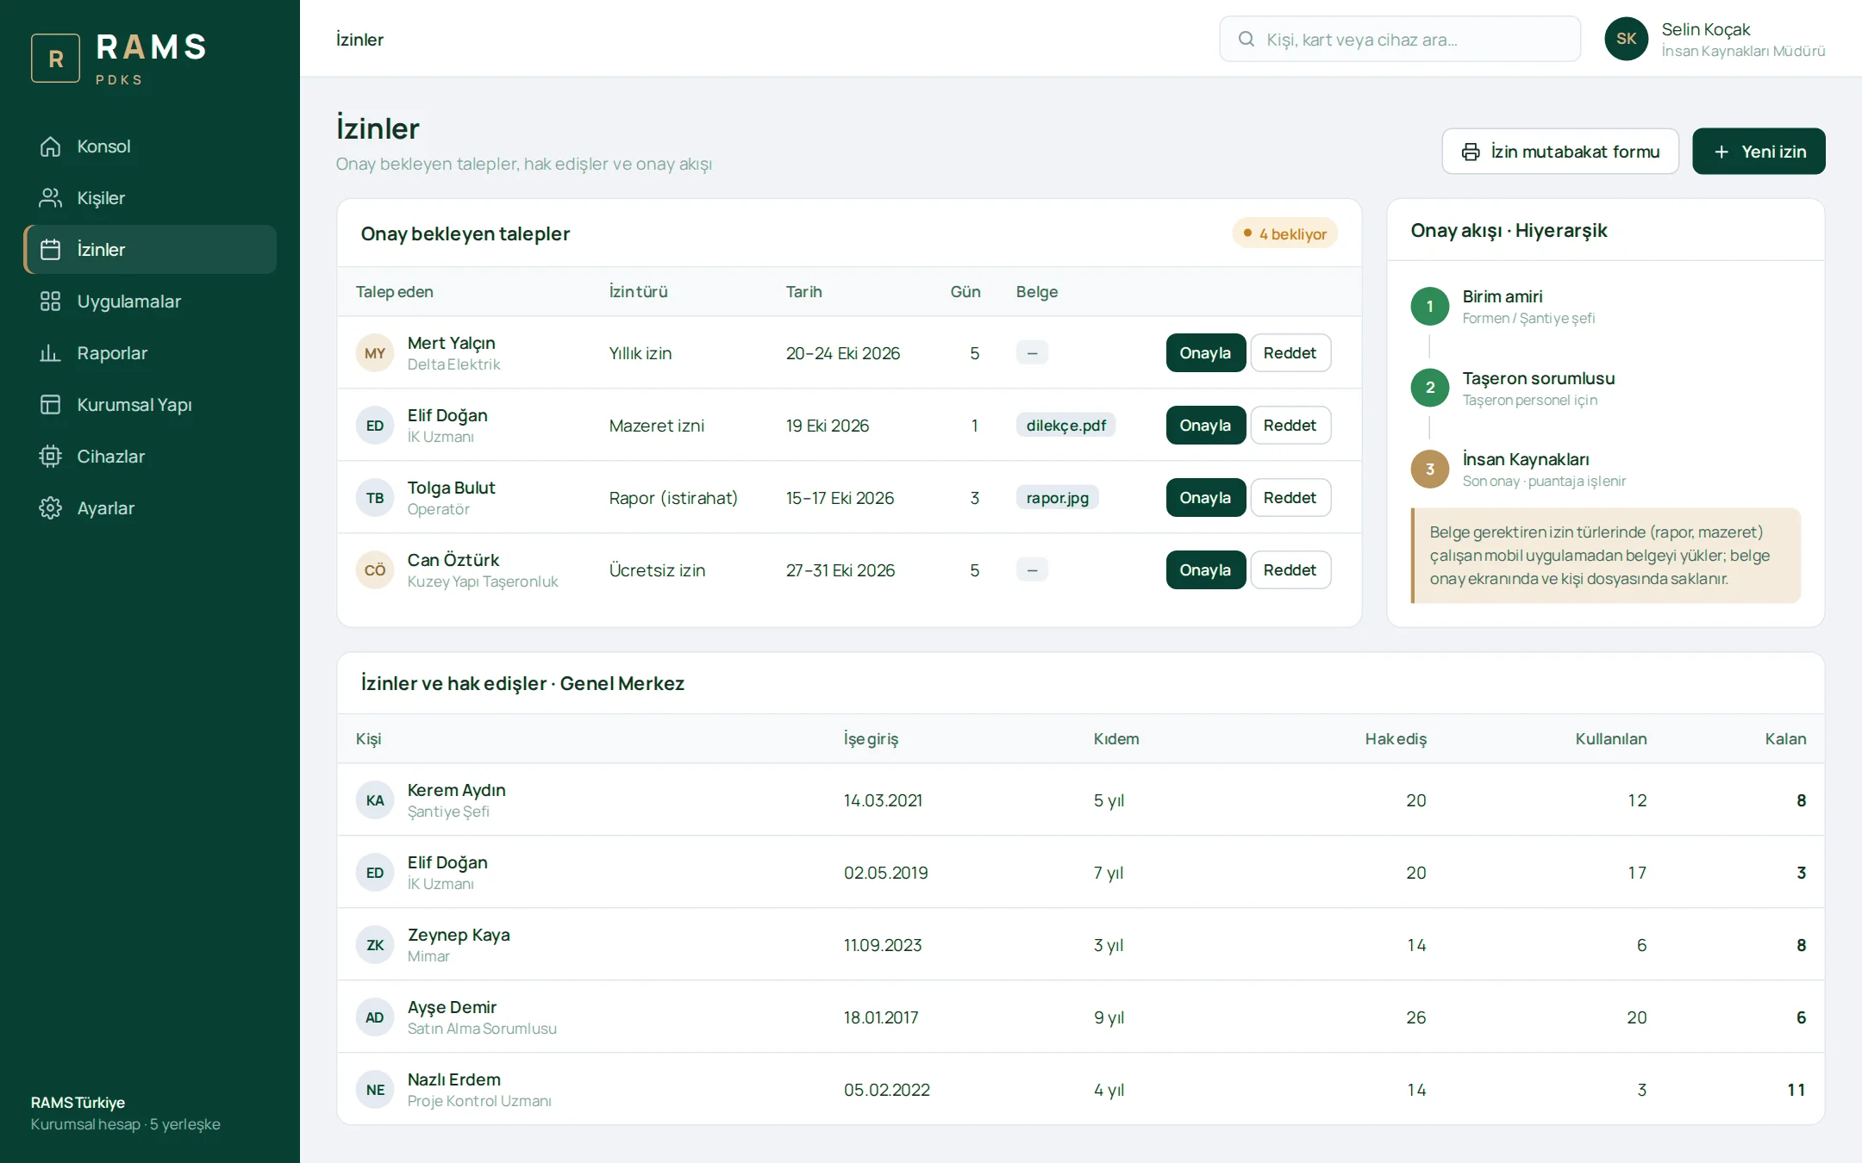
Task: Click the İzin türü column header
Action: (639, 292)
